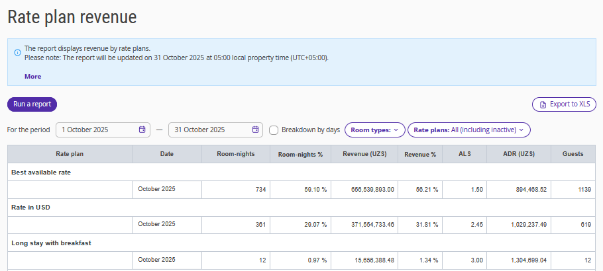
Task: Click the Run a report button
Action: point(32,104)
